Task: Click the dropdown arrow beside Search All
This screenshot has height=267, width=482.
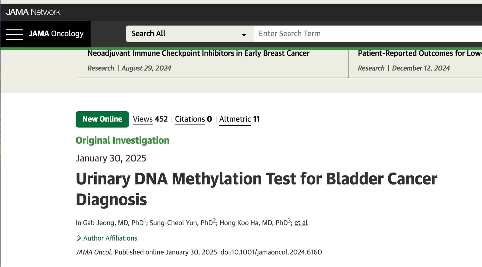Action: (244, 35)
